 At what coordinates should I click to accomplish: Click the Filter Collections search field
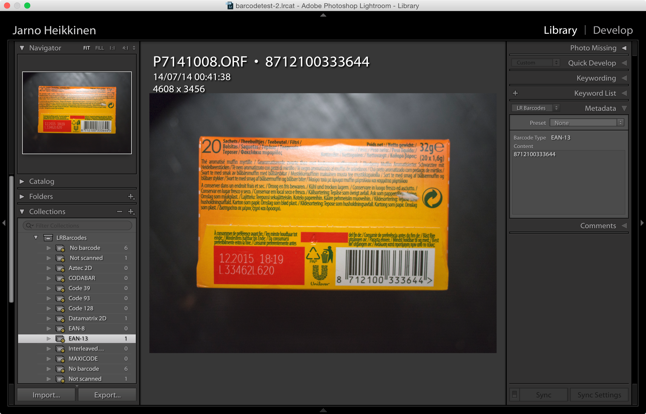pyautogui.click(x=77, y=226)
